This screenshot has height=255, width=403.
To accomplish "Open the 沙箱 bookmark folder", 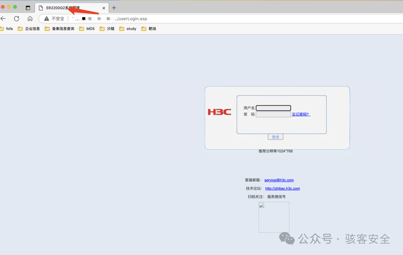I will tap(107, 29).
